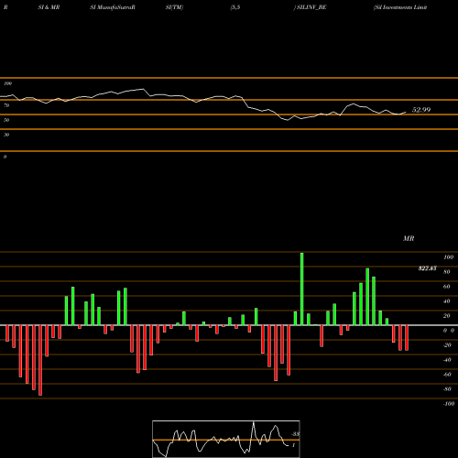Select the SI MunafaSutraR header text
This screenshot has height=458, width=458.
(x=113, y=7)
